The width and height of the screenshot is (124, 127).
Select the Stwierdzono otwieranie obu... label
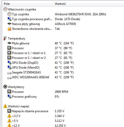tap(32, 29)
